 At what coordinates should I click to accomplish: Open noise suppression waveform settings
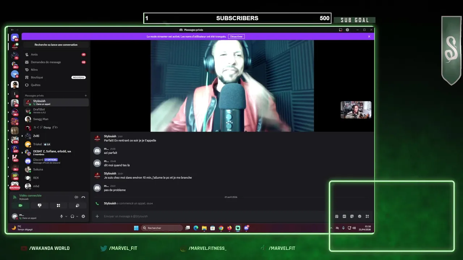tap(76, 197)
